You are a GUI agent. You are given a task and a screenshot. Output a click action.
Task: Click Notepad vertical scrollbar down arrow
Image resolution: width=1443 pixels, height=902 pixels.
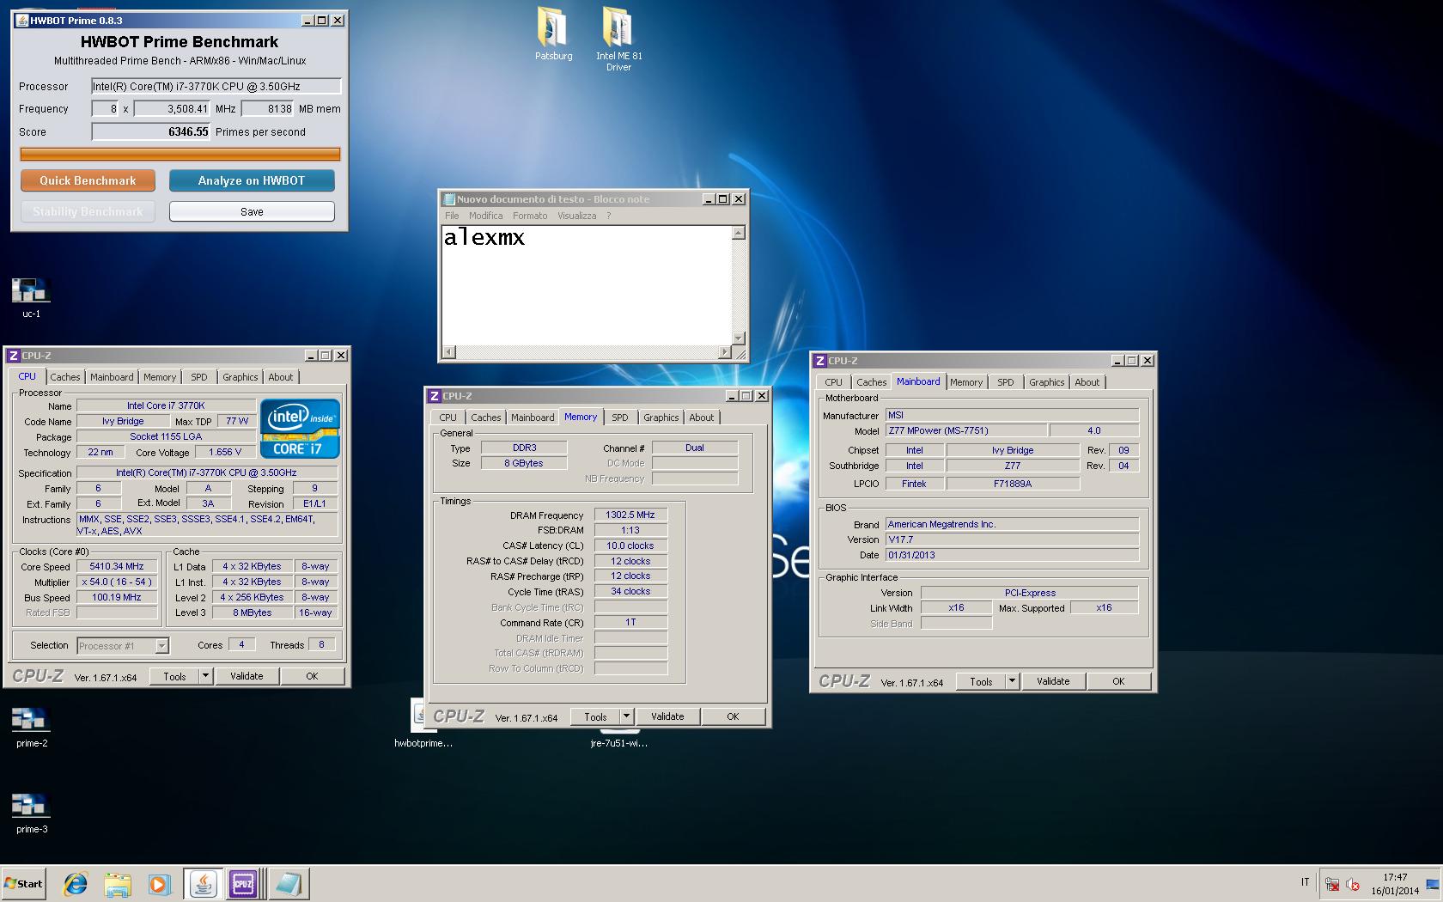[739, 338]
